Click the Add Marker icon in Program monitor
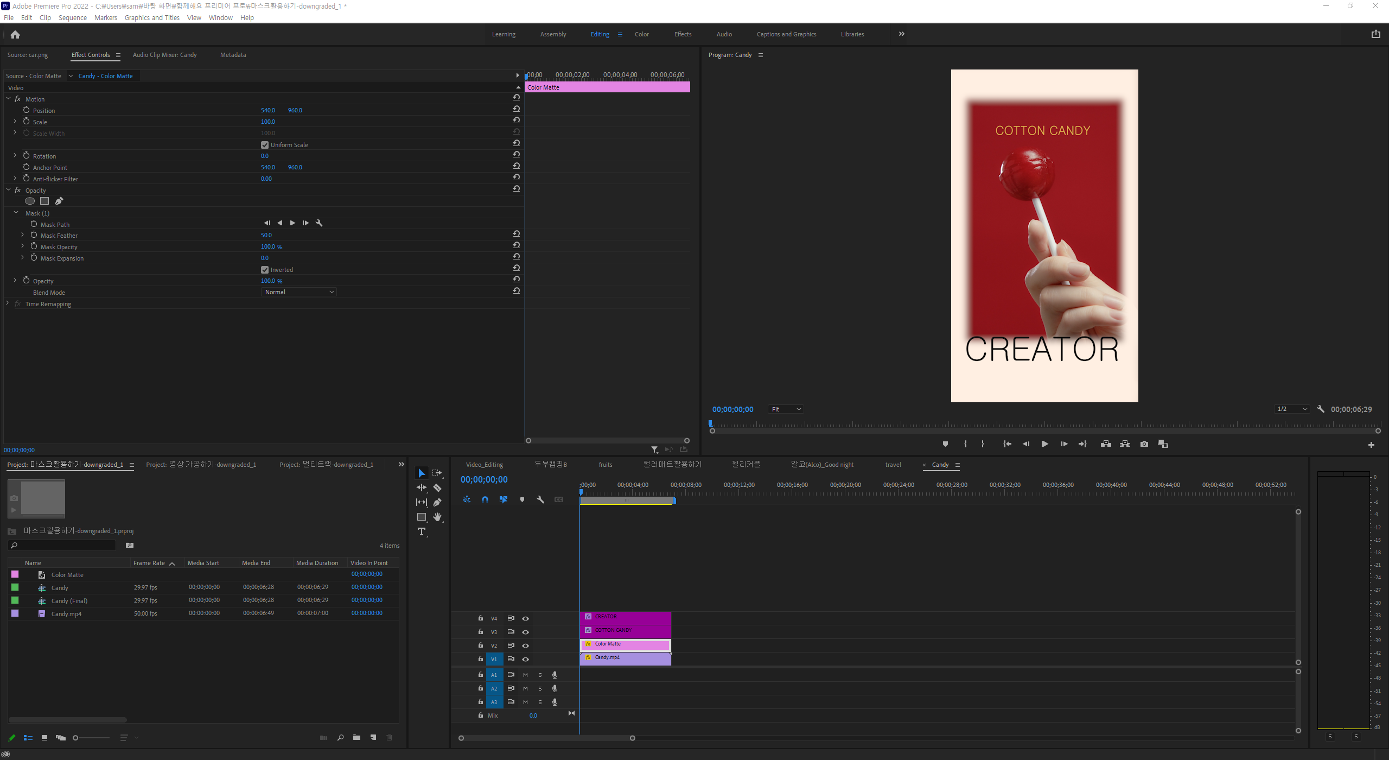1389x760 pixels. 945,444
